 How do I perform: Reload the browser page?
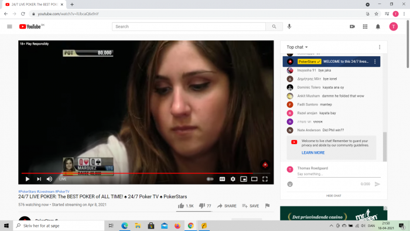click(23, 14)
